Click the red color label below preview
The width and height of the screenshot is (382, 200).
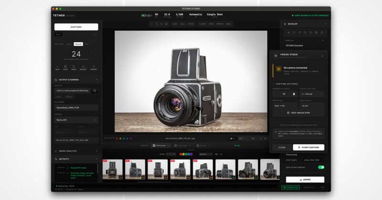pos(117,139)
